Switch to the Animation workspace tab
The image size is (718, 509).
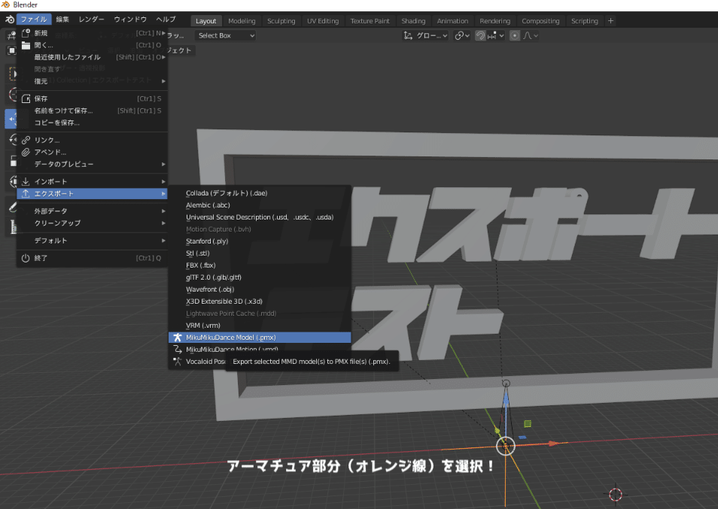tap(452, 21)
